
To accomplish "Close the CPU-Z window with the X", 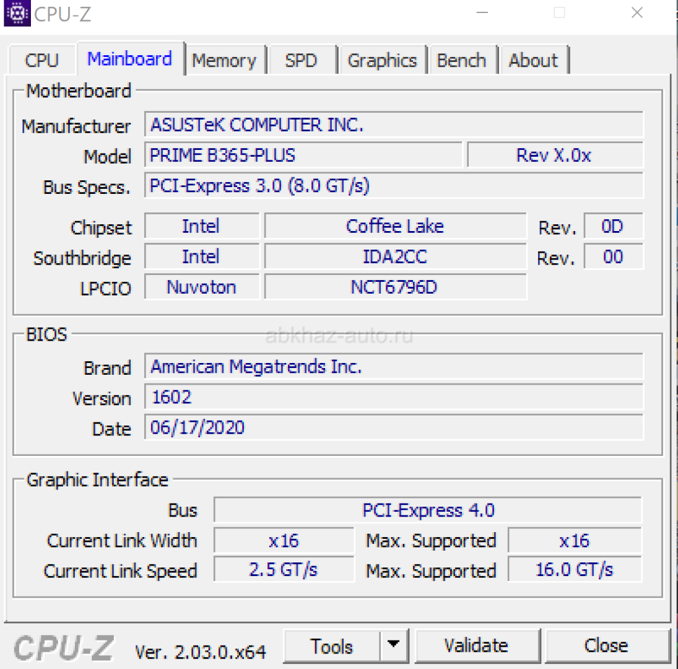I will (637, 13).
